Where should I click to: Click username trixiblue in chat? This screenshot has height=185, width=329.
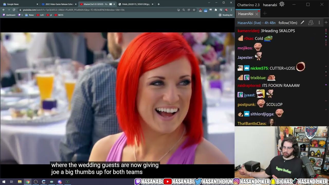coord(258,78)
